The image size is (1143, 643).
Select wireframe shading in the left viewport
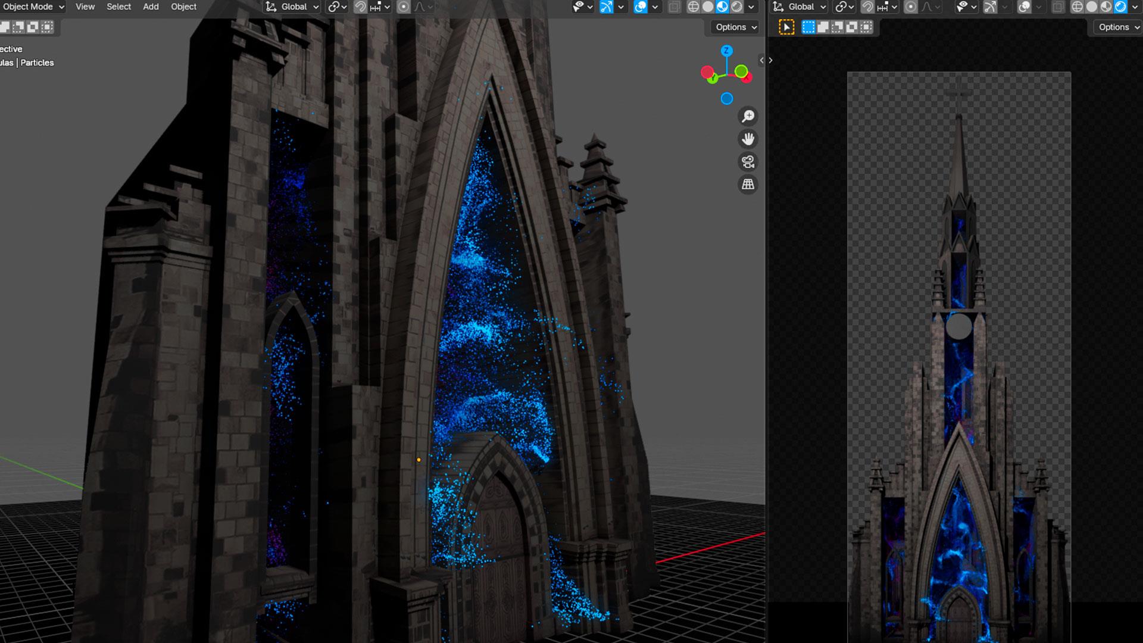coord(693,7)
